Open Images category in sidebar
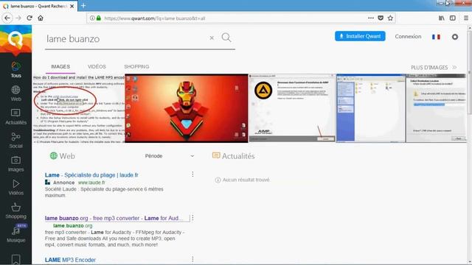 [x=15, y=164]
